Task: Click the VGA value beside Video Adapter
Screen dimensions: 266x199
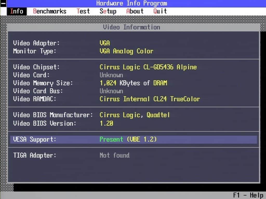Action: click(105, 43)
